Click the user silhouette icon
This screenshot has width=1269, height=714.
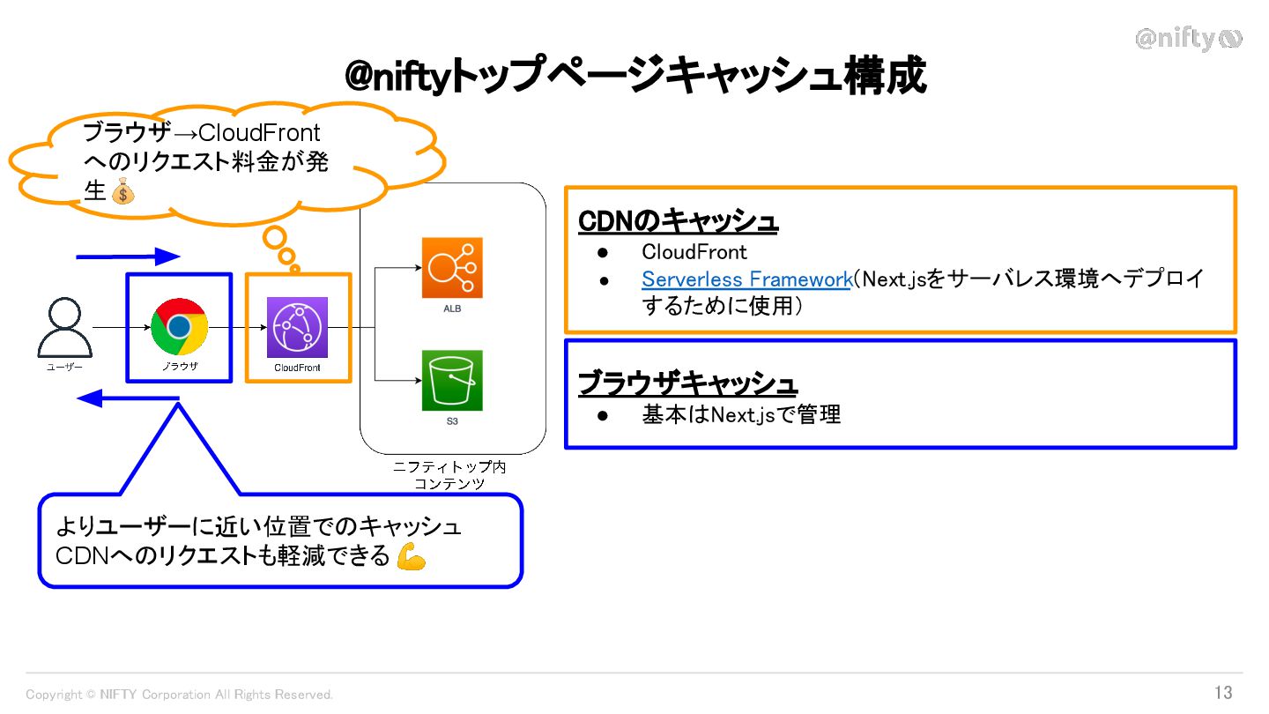(65, 327)
